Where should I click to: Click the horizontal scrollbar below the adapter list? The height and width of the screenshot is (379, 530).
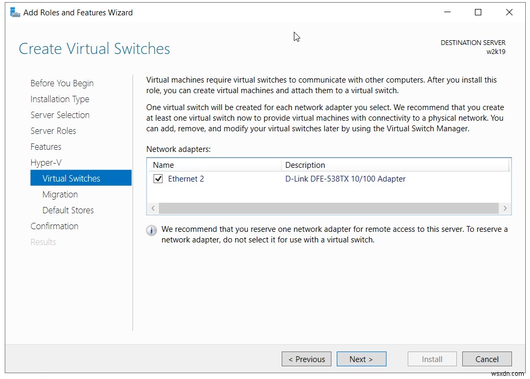(328, 208)
